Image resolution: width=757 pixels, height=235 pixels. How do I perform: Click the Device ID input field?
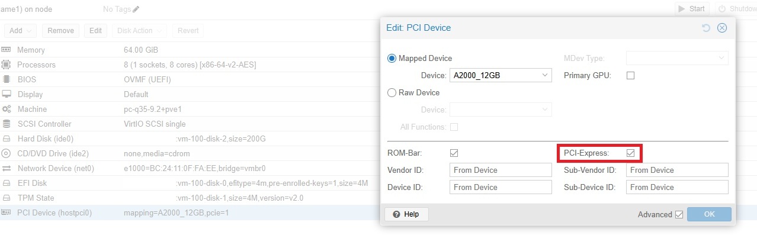(x=501, y=187)
